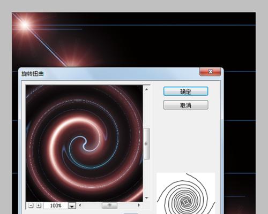268x214 pixels.
Task: Click the horizontal scrollbar thumb below preview
Action: (109, 205)
